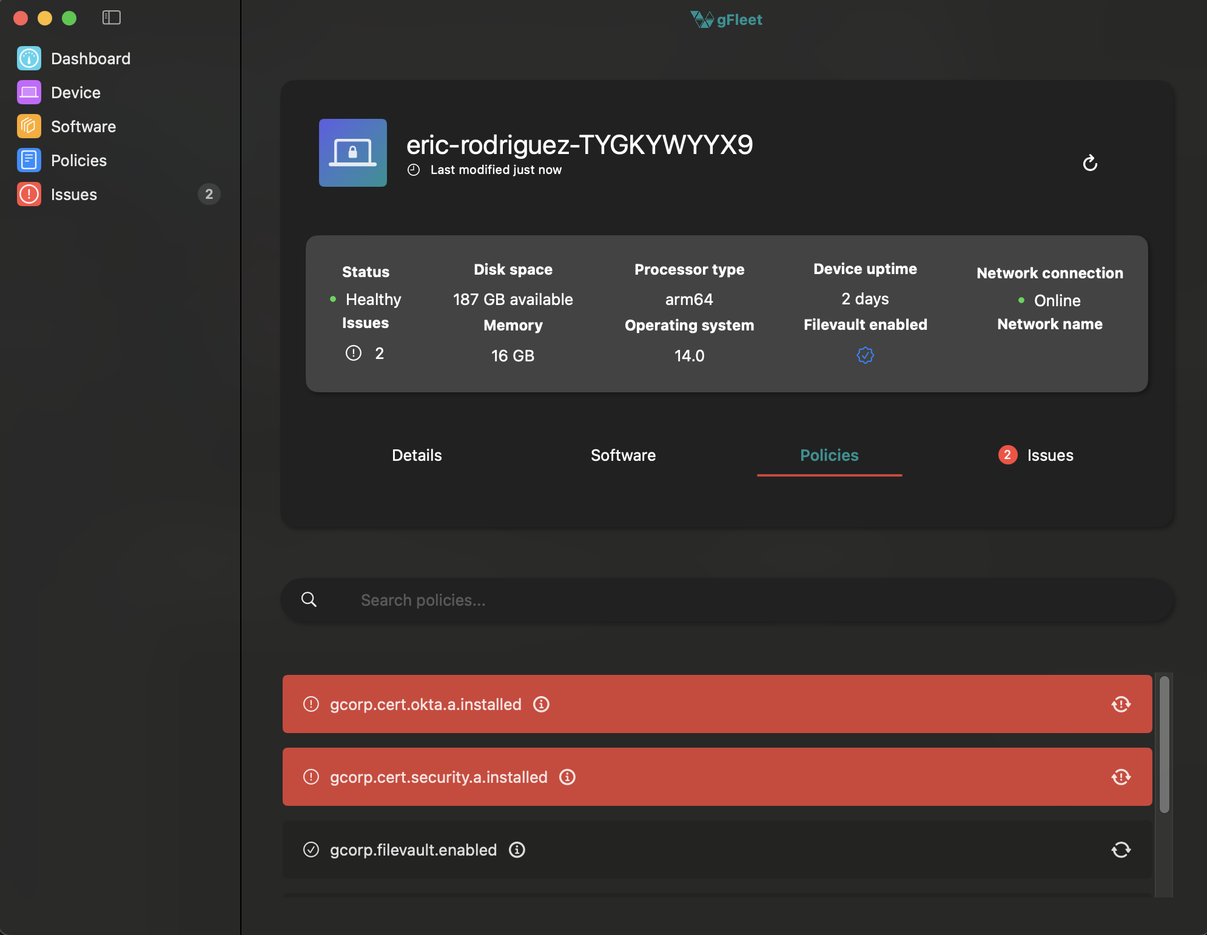
Task: Re-check the gcorp.cert.security.a.installed policy
Action: point(1120,777)
